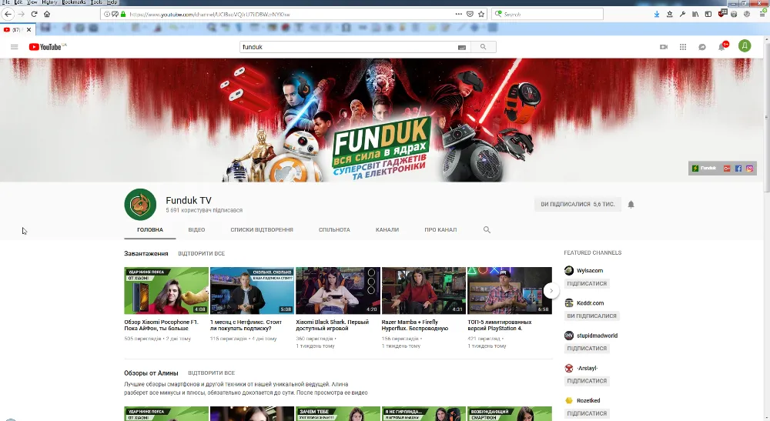Open the Rozetked featured channel link
The height and width of the screenshot is (421, 770).
pos(588,400)
